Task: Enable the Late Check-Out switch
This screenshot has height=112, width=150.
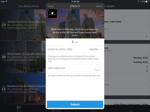Action: pos(98,68)
